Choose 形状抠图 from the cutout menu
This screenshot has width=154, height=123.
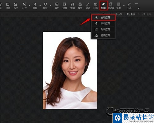103,29
